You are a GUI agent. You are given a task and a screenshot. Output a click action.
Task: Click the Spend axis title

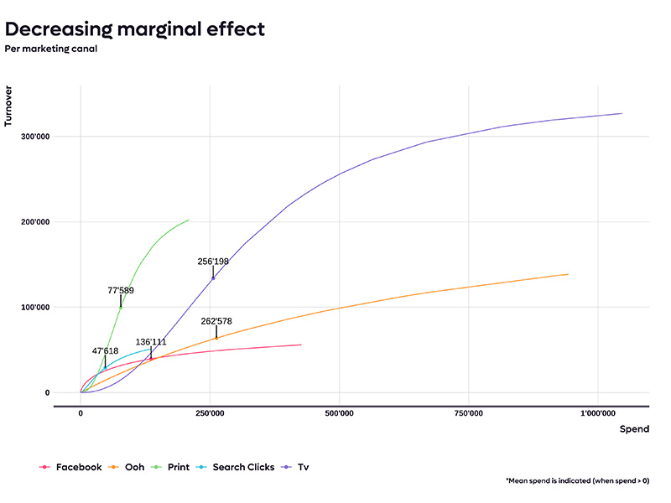[x=634, y=429]
